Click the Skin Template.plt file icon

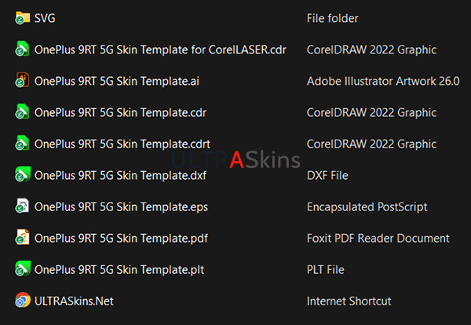(x=22, y=269)
